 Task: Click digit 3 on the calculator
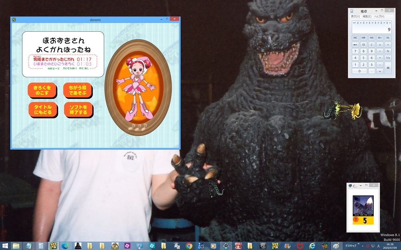pos(372,64)
